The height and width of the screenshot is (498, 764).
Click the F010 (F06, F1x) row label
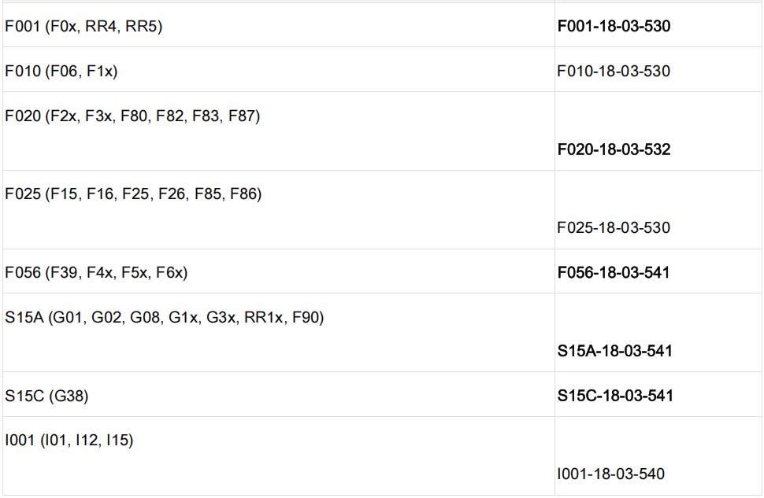(61, 71)
